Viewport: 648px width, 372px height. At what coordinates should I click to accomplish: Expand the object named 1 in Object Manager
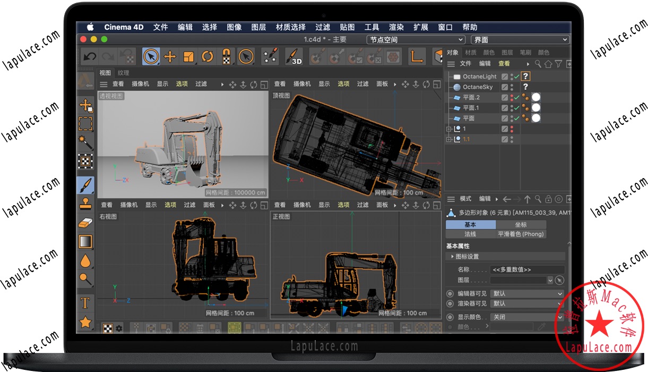coord(448,128)
